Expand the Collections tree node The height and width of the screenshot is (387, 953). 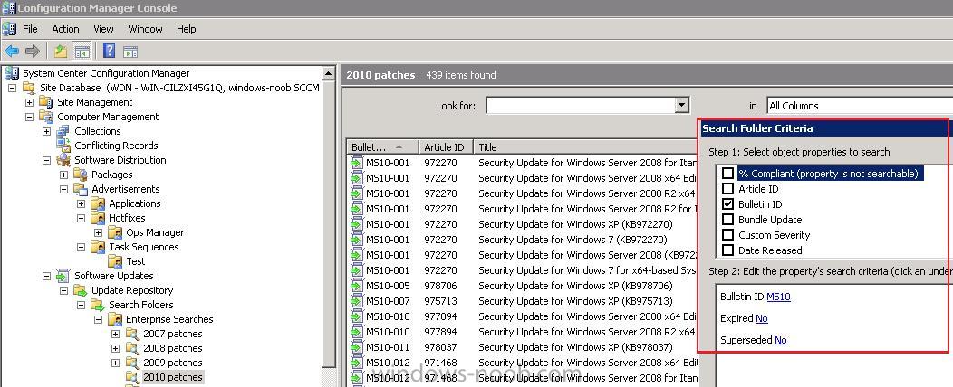(x=47, y=131)
